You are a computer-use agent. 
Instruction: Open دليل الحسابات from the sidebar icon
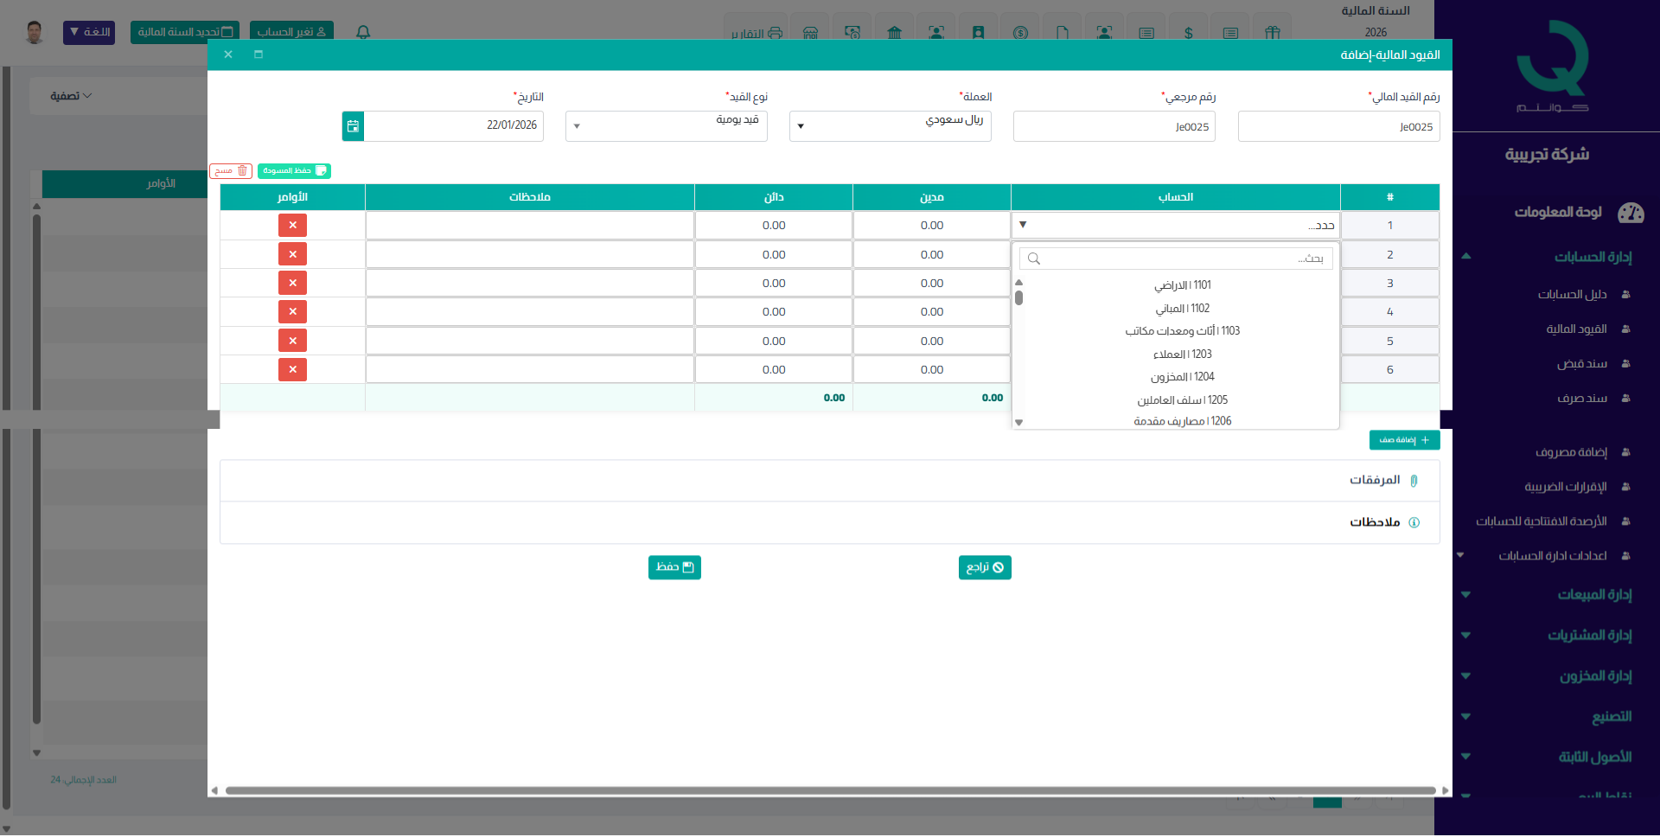click(1626, 295)
